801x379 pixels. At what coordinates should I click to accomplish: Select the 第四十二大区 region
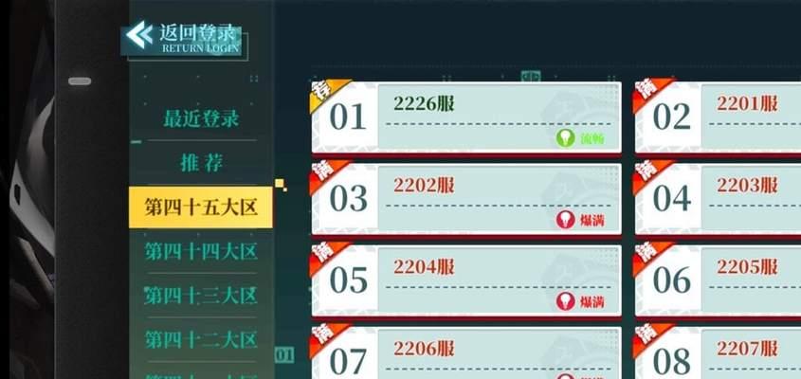[x=201, y=339]
